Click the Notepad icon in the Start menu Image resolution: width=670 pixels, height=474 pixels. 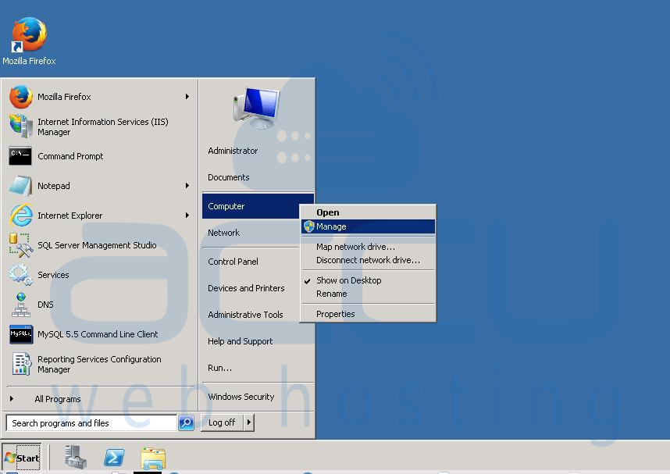click(x=20, y=186)
